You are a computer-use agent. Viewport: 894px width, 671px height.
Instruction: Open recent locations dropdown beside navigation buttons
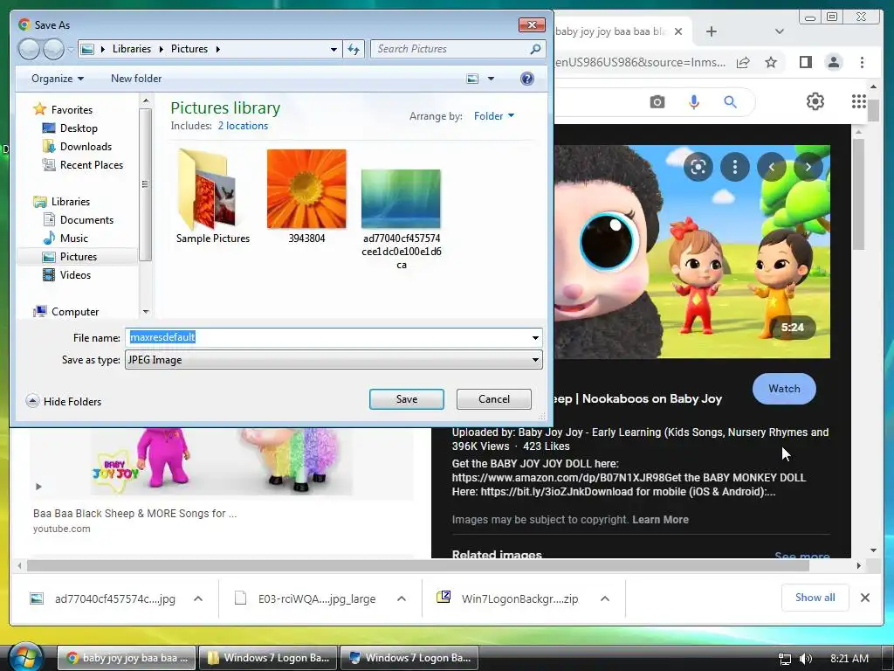pyautogui.click(x=70, y=50)
